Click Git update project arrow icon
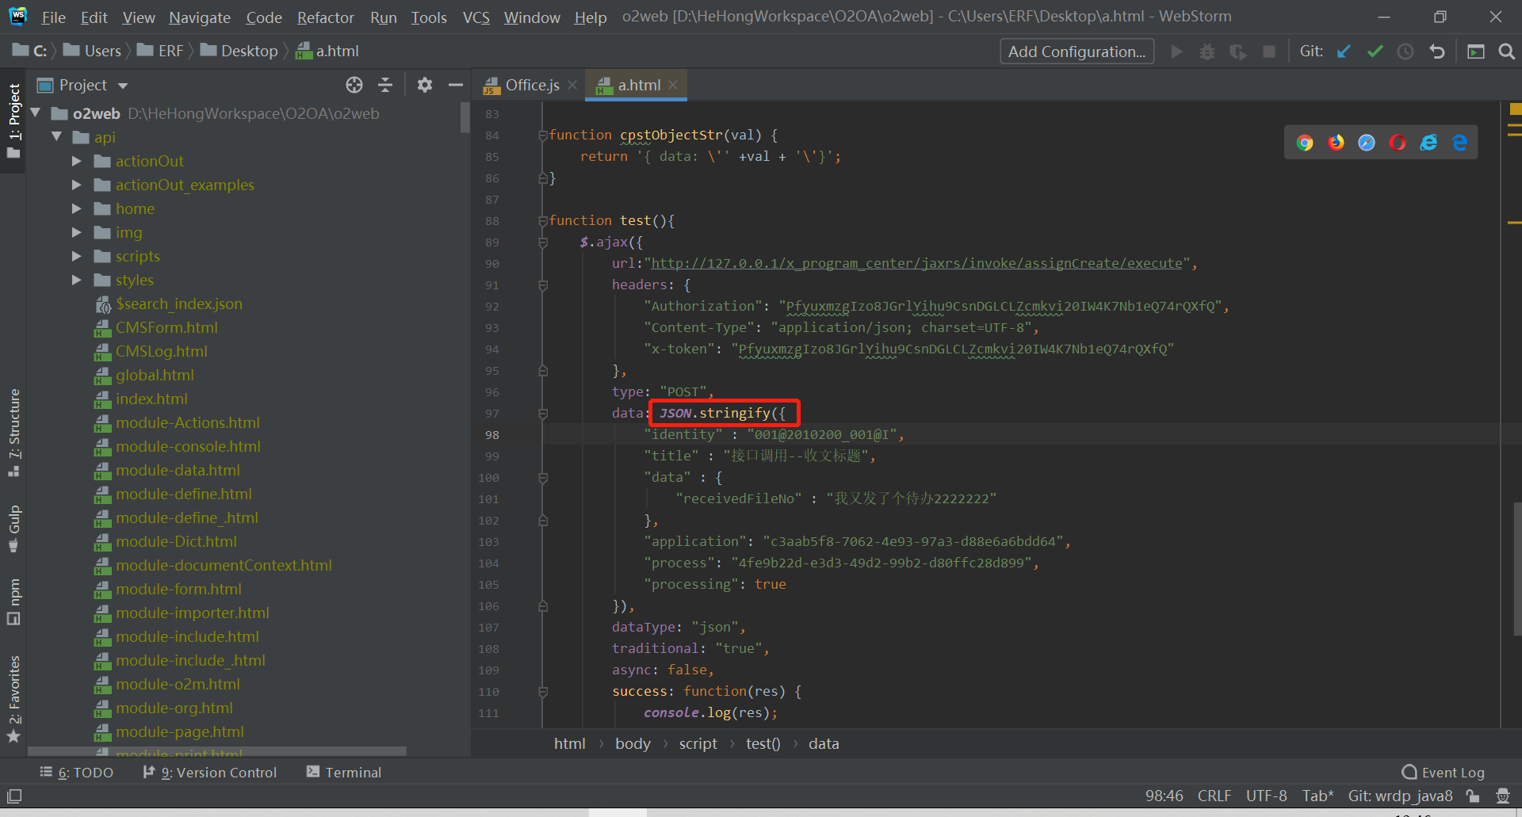The width and height of the screenshot is (1522, 817). point(1344,52)
